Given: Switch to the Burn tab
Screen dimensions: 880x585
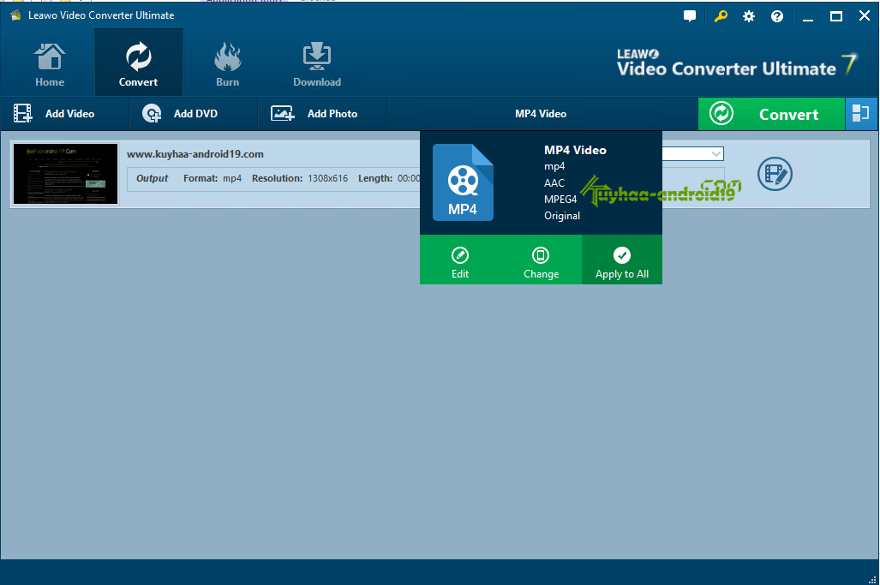Looking at the screenshot, I should click(x=227, y=64).
